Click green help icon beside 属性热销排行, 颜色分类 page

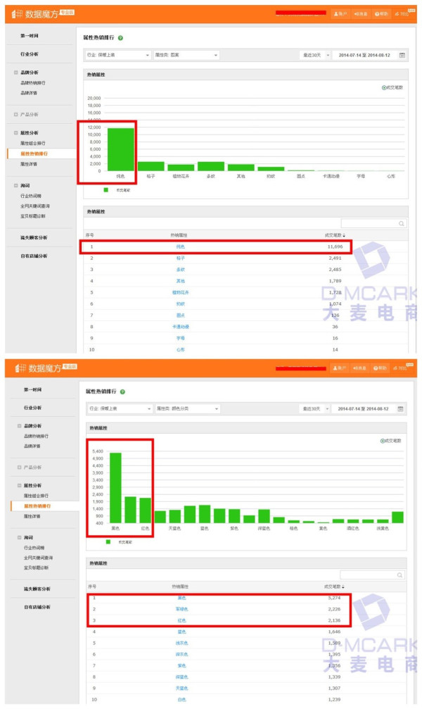click(123, 391)
